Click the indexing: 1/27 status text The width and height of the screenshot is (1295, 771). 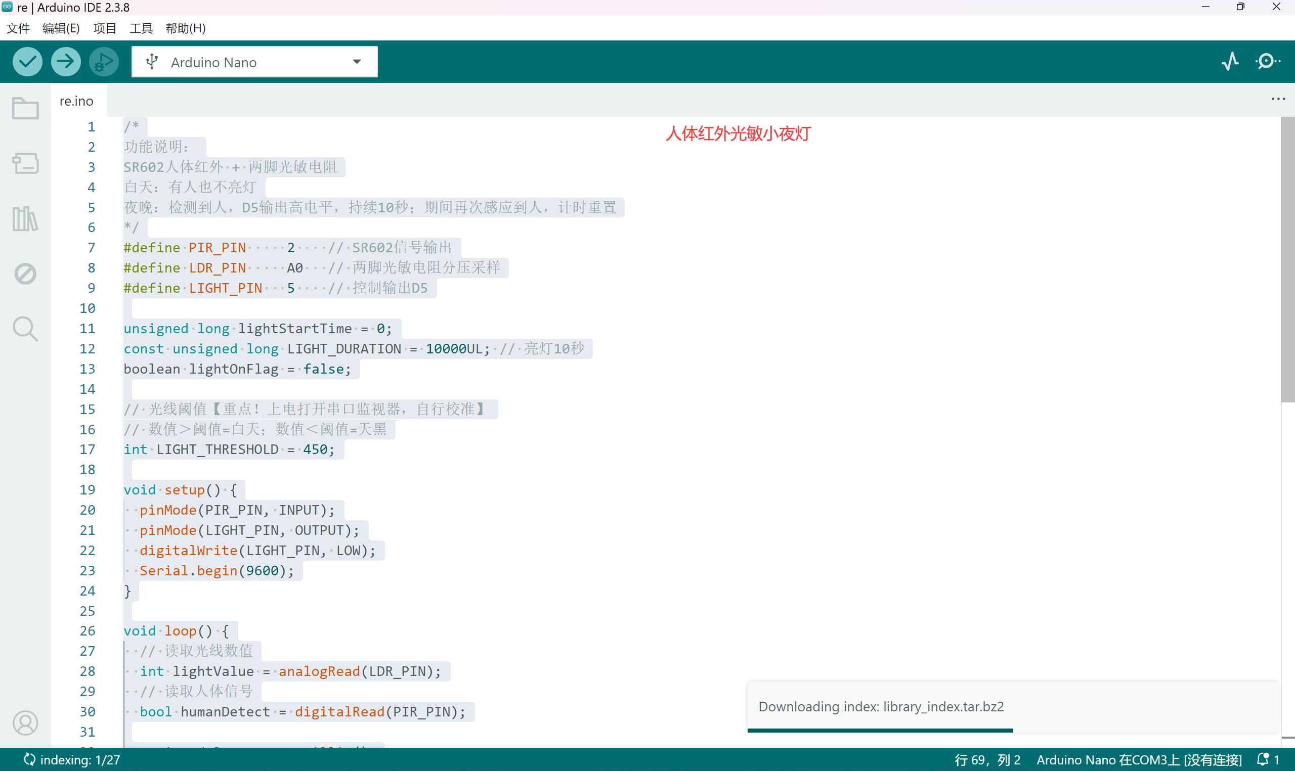[80, 760]
